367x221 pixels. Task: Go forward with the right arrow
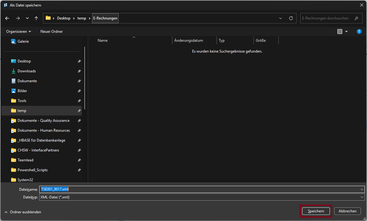(18, 18)
